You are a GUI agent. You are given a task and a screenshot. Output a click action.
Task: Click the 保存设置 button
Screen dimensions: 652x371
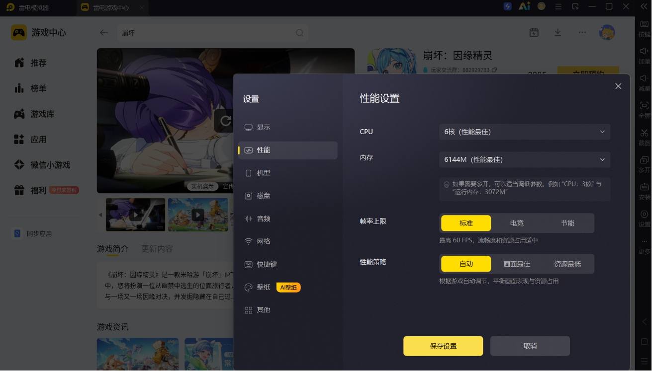pos(443,346)
